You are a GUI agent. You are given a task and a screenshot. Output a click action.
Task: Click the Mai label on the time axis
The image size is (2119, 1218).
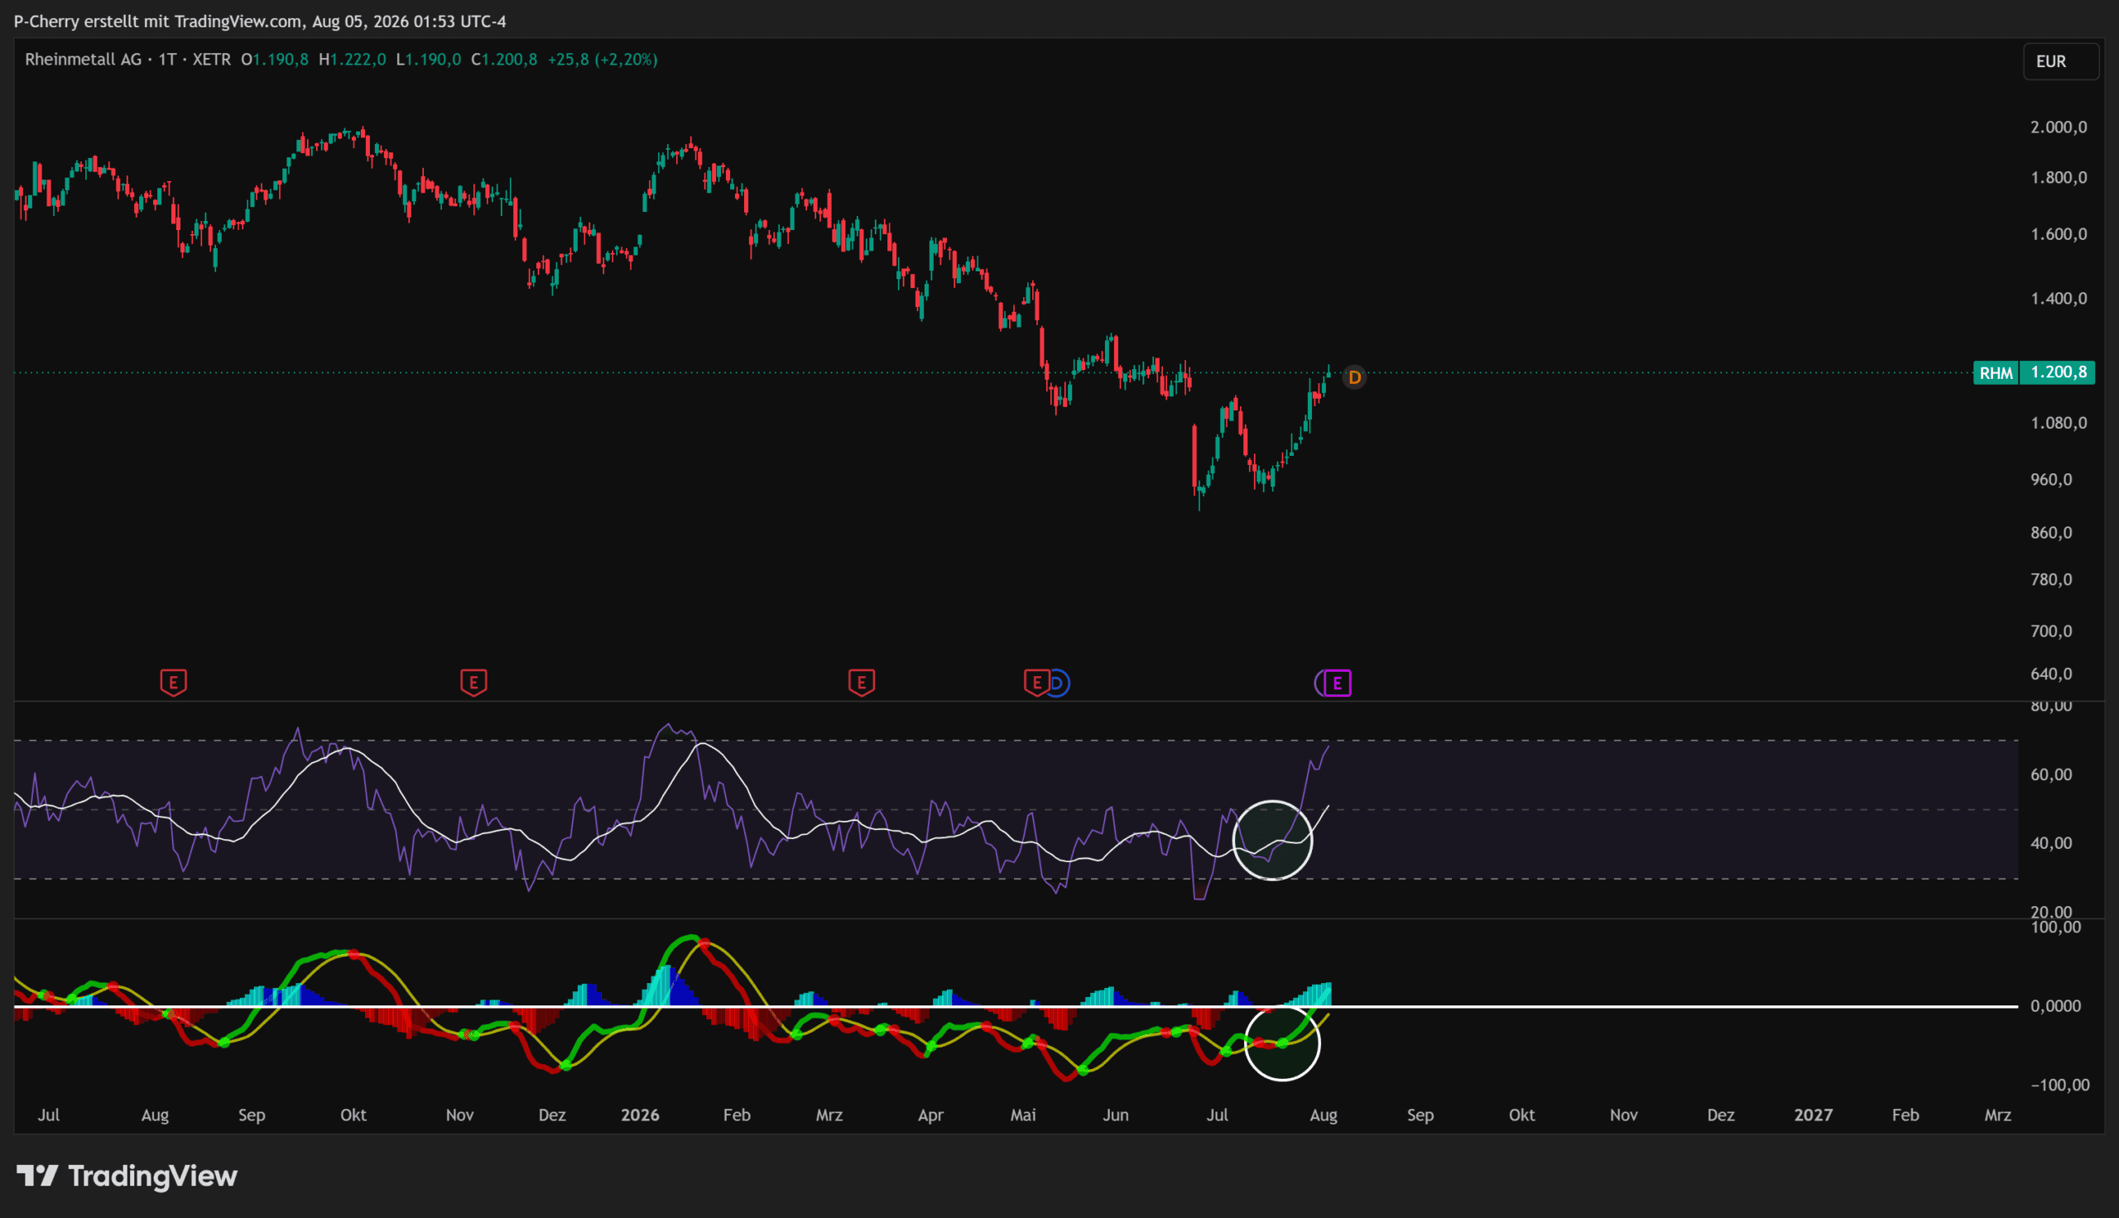pyautogui.click(x=1023, y=1115)
